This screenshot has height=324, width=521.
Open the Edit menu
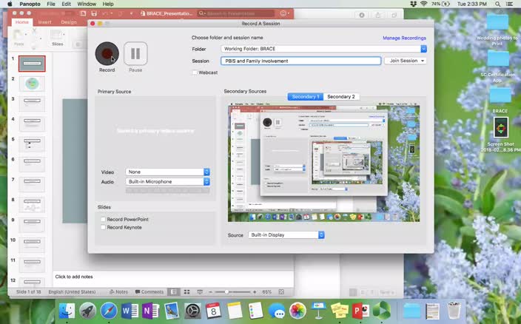tap(67, 4)
